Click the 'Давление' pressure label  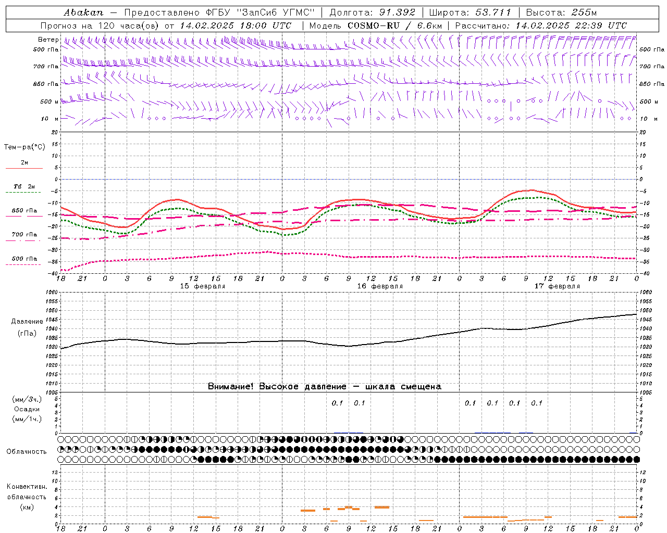tap(27, 322)
